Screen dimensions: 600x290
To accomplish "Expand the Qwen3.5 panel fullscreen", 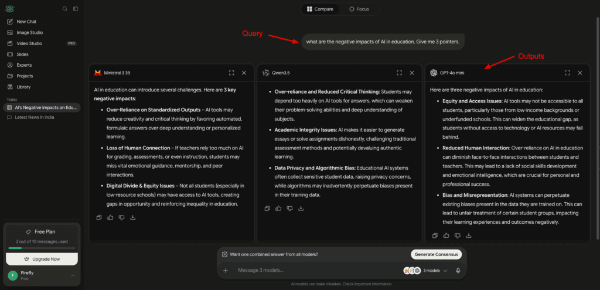I will click(x=399, y=73).
